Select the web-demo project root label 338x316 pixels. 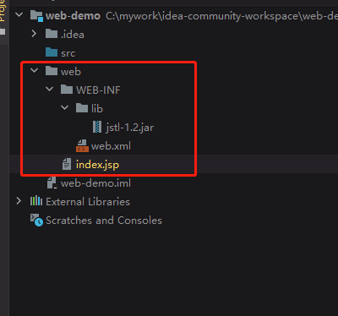pyautogui.click(x=73, y=16)
